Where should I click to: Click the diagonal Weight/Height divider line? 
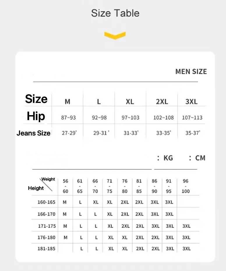tap(46, 185)
